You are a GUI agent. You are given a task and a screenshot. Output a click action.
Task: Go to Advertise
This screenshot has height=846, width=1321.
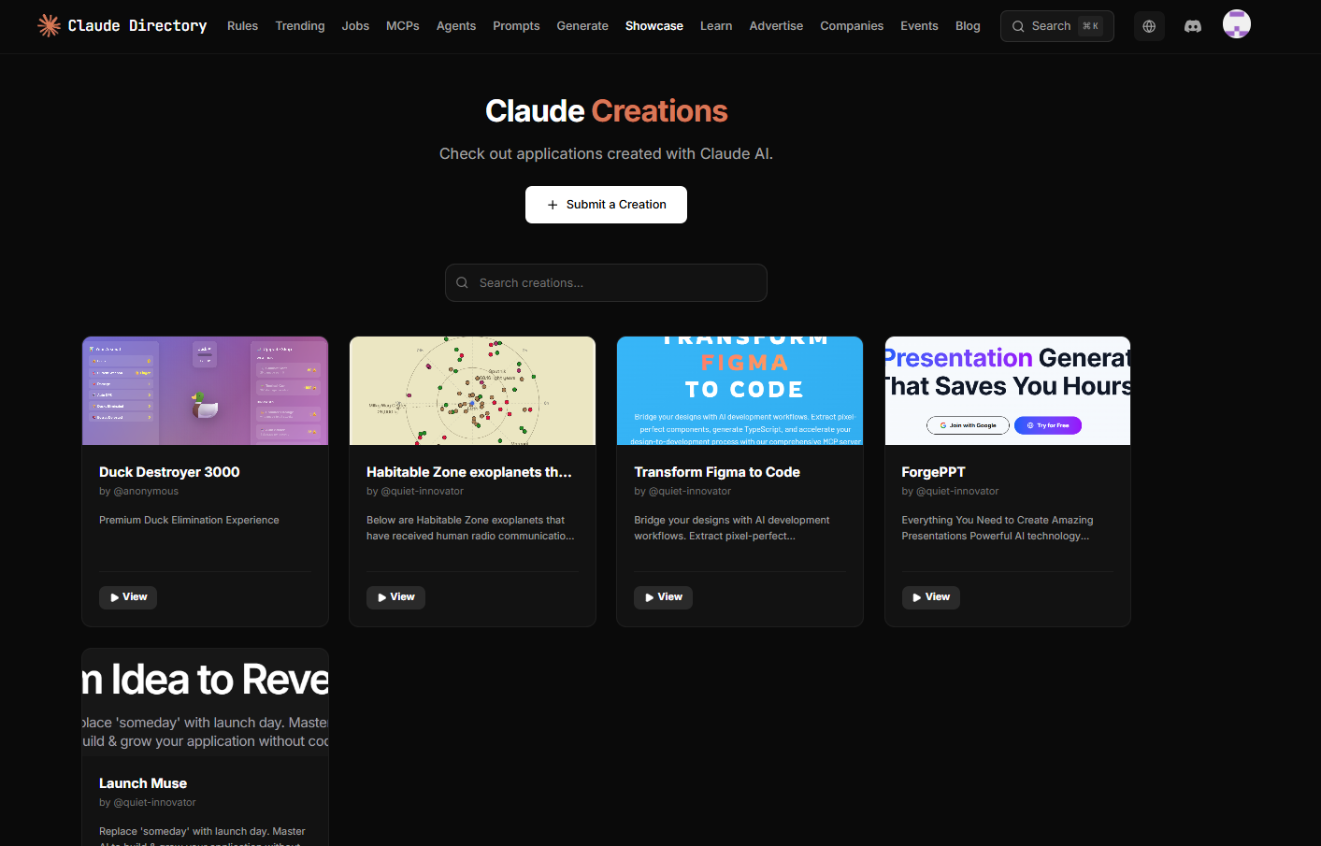pos(776,26)
